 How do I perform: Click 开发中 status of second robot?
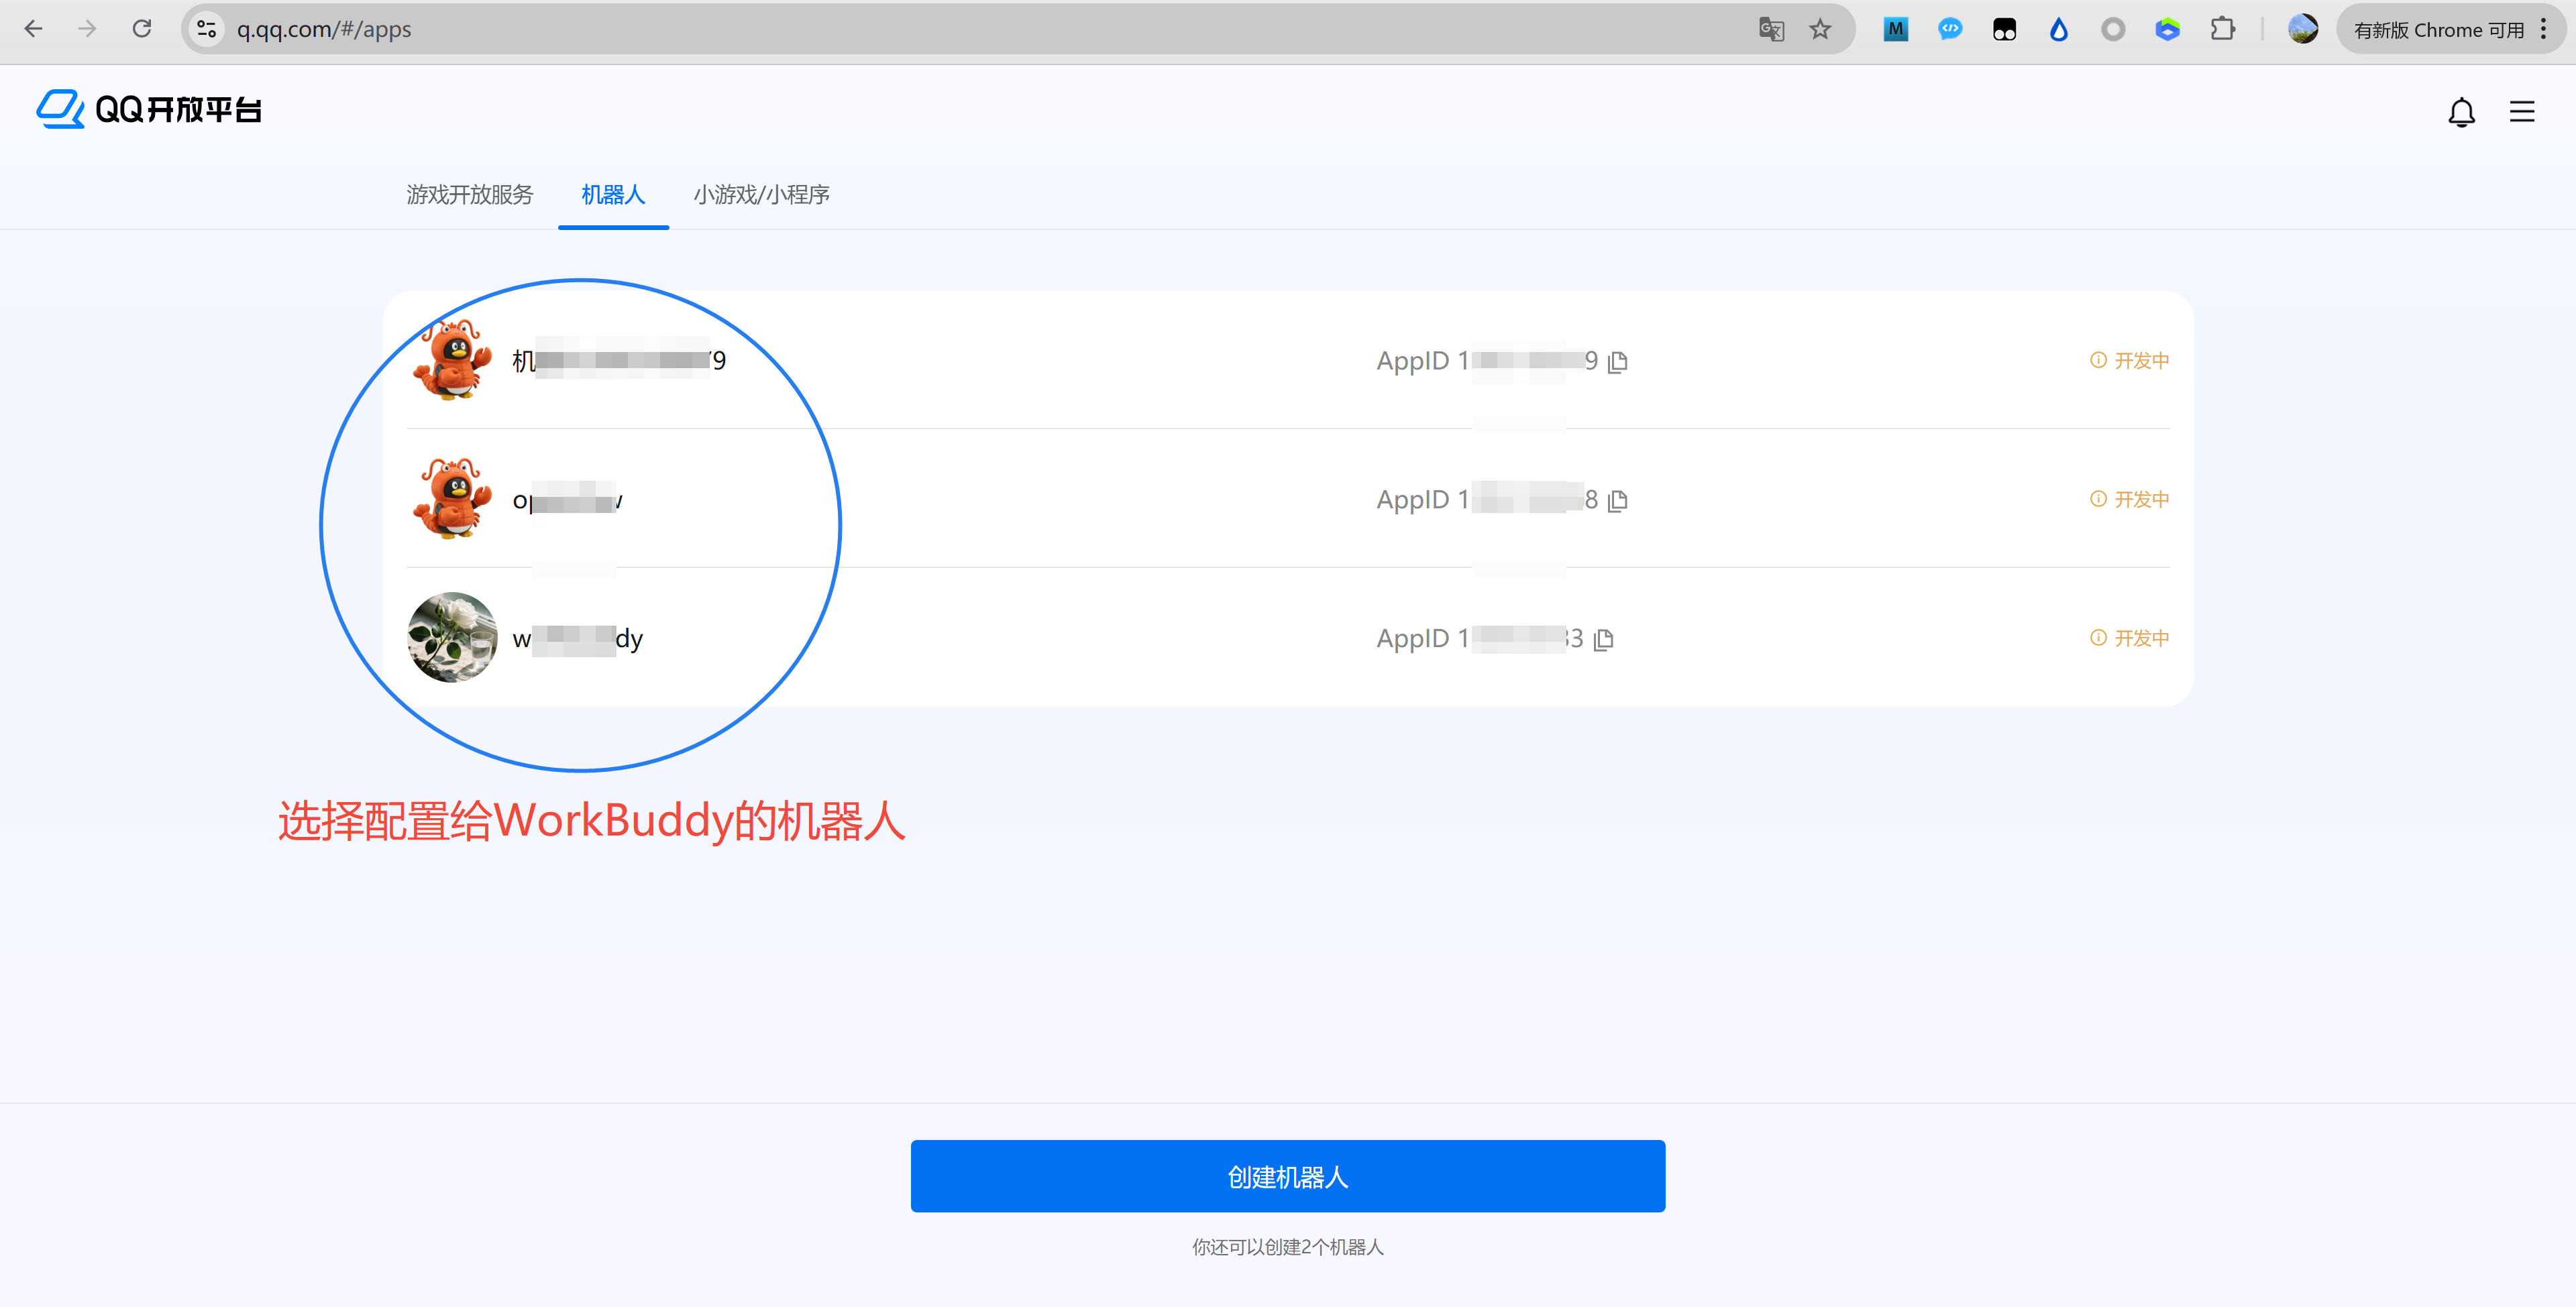pyautogui.click(x=2129, y=499)
